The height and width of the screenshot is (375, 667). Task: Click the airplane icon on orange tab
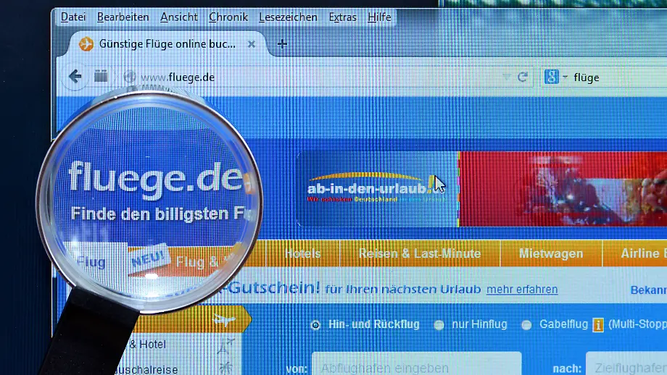pos(221,319)
